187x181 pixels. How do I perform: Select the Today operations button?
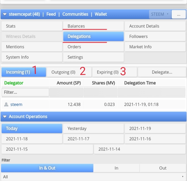point(32,129)
